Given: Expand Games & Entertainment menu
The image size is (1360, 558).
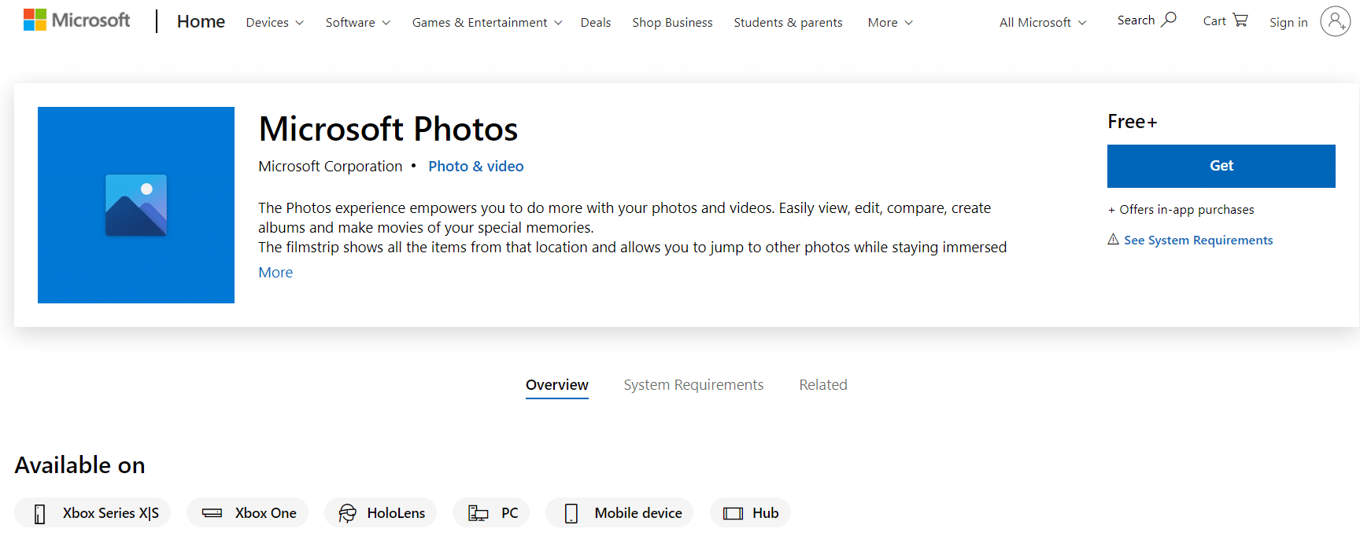Looking at the screenshot, I should coord(487,23).
